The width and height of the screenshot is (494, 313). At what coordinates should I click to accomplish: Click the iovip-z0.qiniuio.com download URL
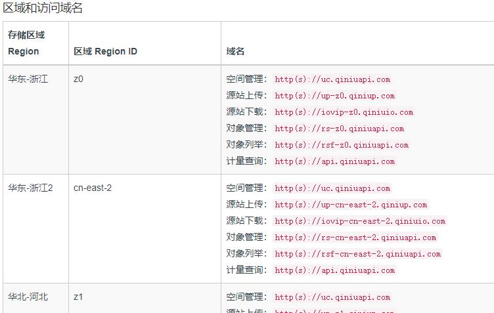344,112
